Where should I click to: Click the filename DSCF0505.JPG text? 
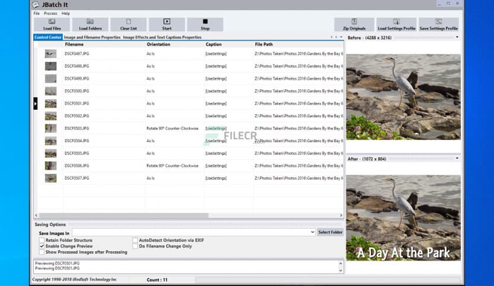[77, 154]
